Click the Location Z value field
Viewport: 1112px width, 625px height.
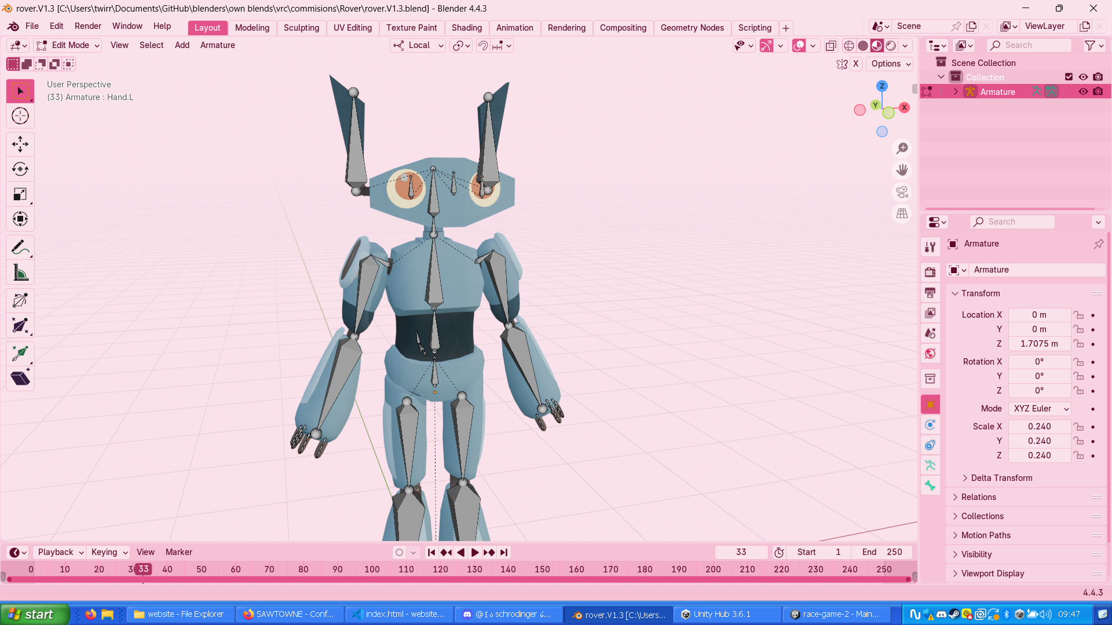point(1039,344)
